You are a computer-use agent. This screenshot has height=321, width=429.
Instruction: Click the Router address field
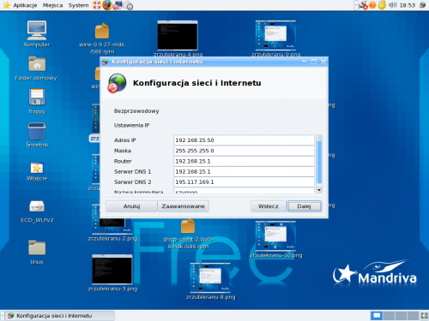pyautogui.click(x=244, y=161)
